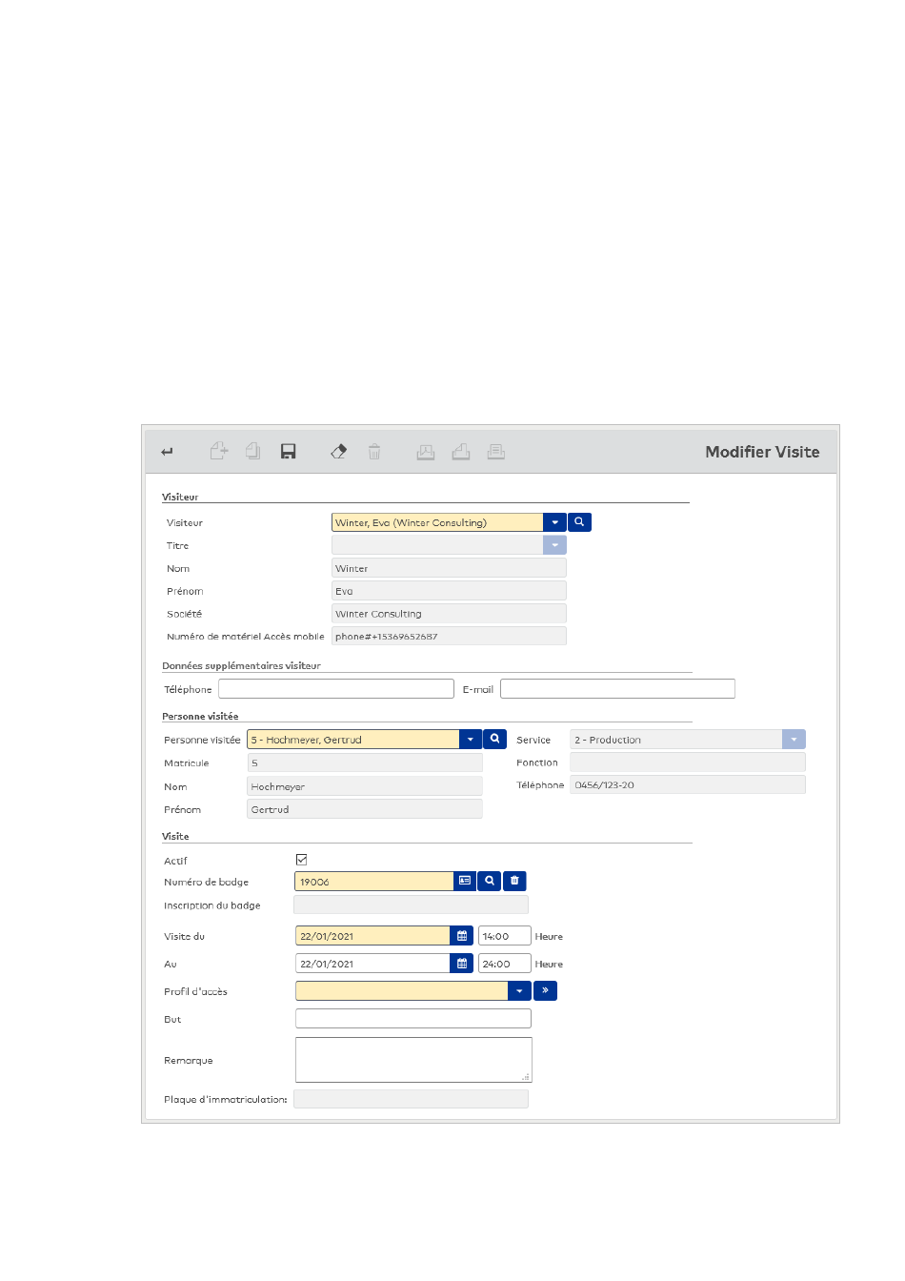Open the Service dropdown showing 2 - Production
The width and height of the screenshot is (905, 1281).
tap(794, 740)
